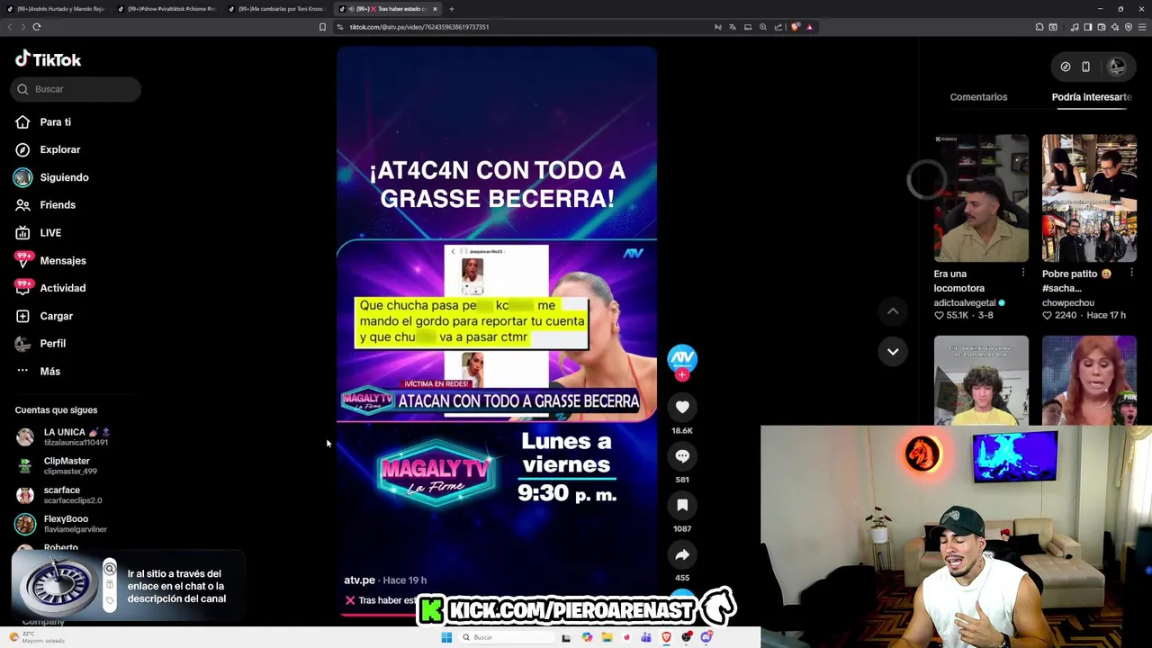Open Brave browser taskbar icon
This screenshot has height=648, width=1152.
[666, 637]
